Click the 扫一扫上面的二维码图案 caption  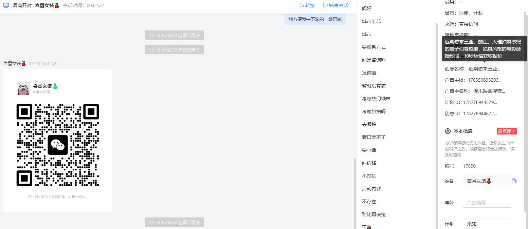[58, 196]
